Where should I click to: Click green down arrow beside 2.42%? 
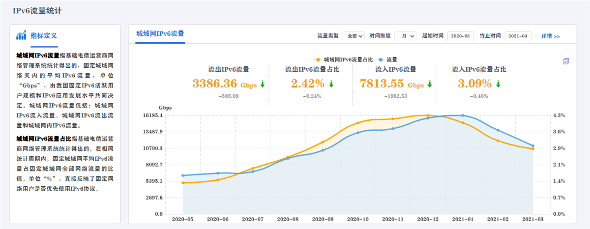click(x=331, y=84)
